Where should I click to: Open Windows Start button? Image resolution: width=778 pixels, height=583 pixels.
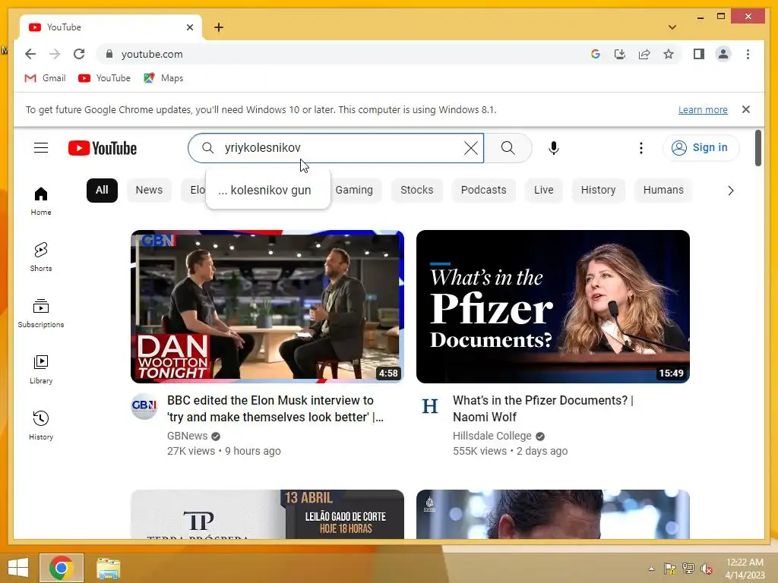pos(18,568)
